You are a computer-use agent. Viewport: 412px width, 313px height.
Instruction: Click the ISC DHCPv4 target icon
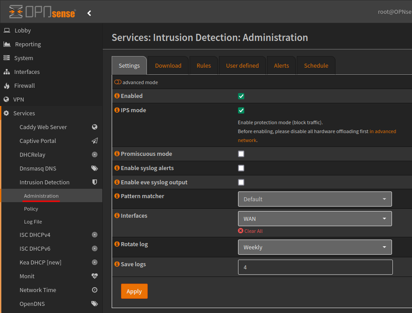[x=95, y=235]
